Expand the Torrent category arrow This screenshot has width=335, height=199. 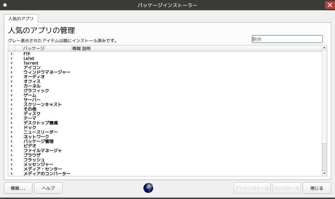(x=11, y=63)
